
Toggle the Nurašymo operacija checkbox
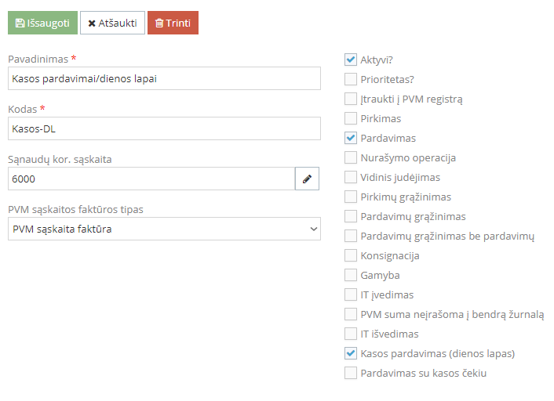point(351,157)
